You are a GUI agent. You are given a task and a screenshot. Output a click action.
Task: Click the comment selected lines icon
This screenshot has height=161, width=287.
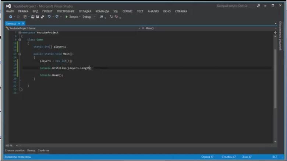pyautogui.click(x=111, y=17)
